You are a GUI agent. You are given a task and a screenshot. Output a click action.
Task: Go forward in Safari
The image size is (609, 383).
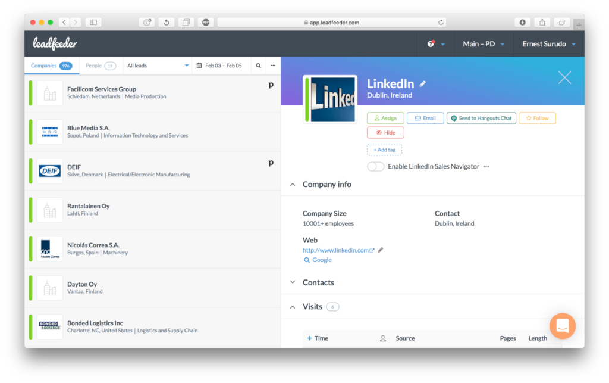tap(76, 22)
